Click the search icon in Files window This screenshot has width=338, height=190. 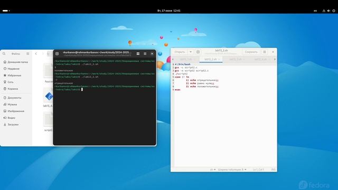pos(4,54)
